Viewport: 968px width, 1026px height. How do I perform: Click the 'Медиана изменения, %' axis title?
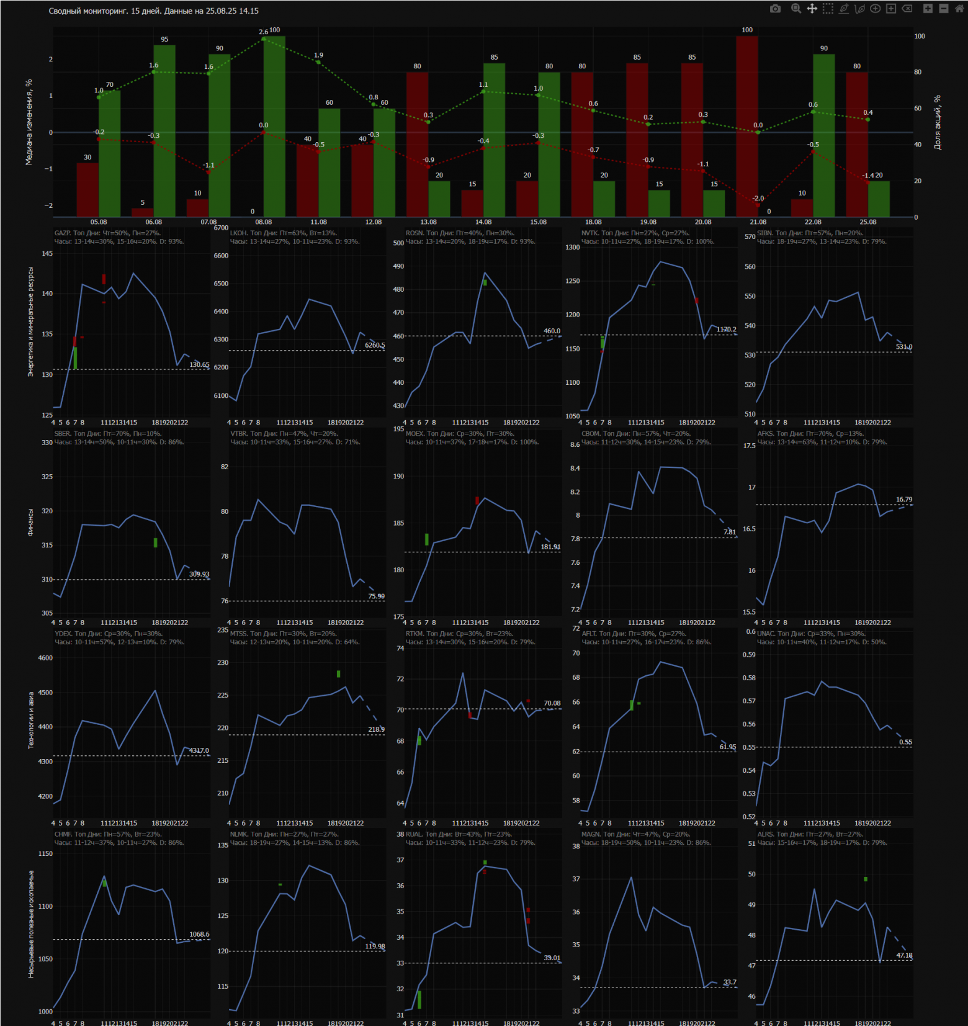pyautogui.click(x=29, y=122)
